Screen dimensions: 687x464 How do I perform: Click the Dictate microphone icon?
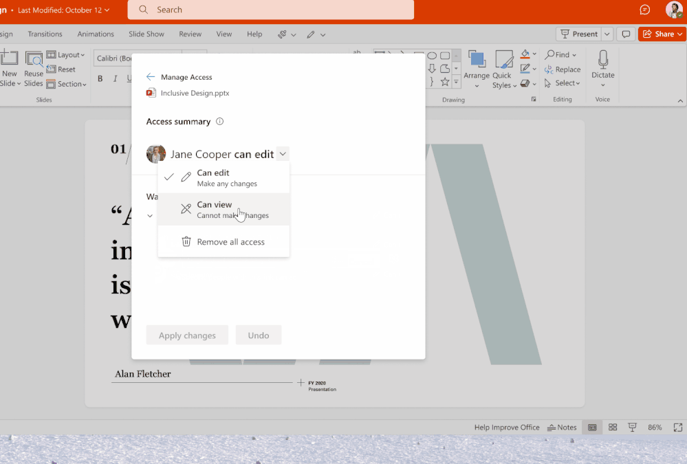603,60
